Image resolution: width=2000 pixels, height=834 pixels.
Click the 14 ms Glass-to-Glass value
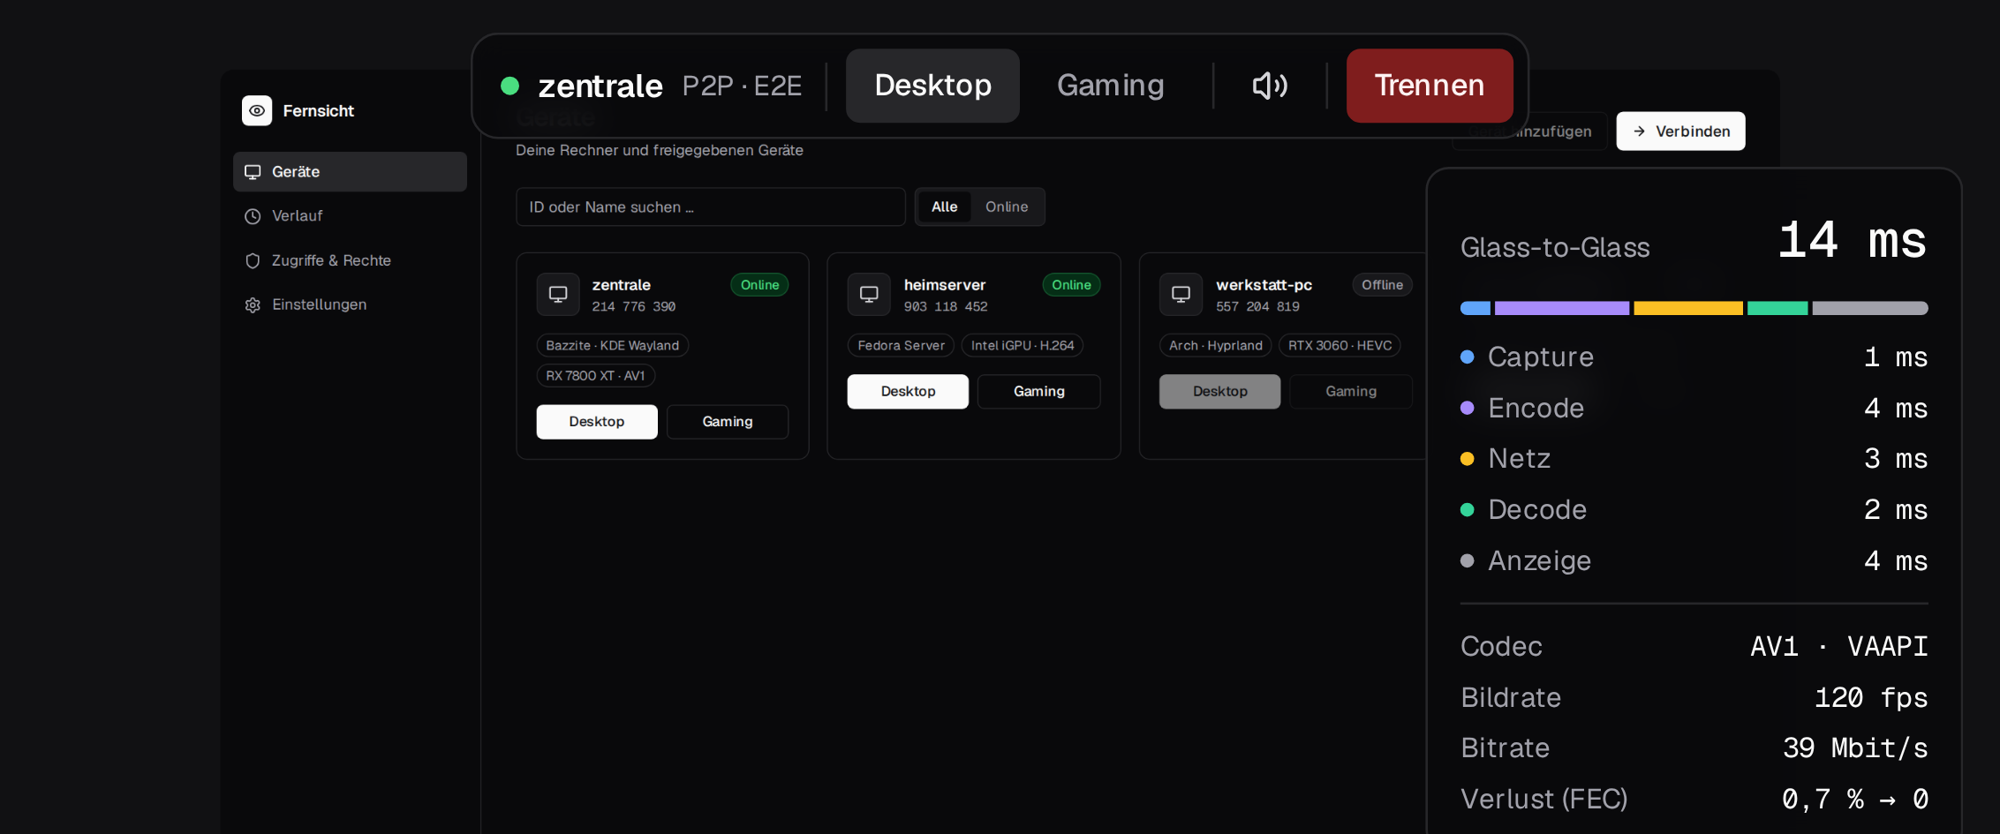pos(1852,241)
